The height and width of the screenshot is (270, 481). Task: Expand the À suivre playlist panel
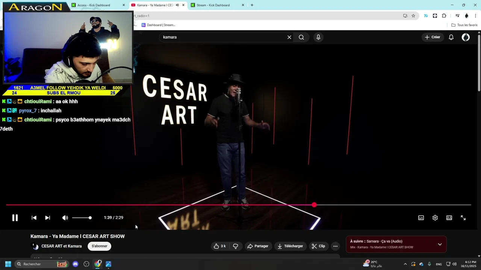click(440, 244)
